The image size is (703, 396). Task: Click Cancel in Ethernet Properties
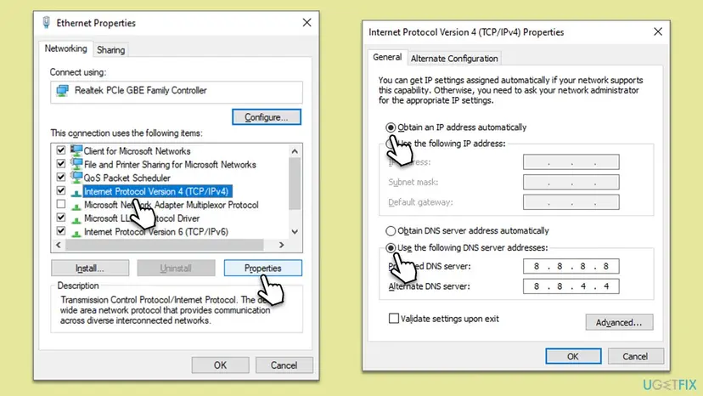tap(284, 365)
